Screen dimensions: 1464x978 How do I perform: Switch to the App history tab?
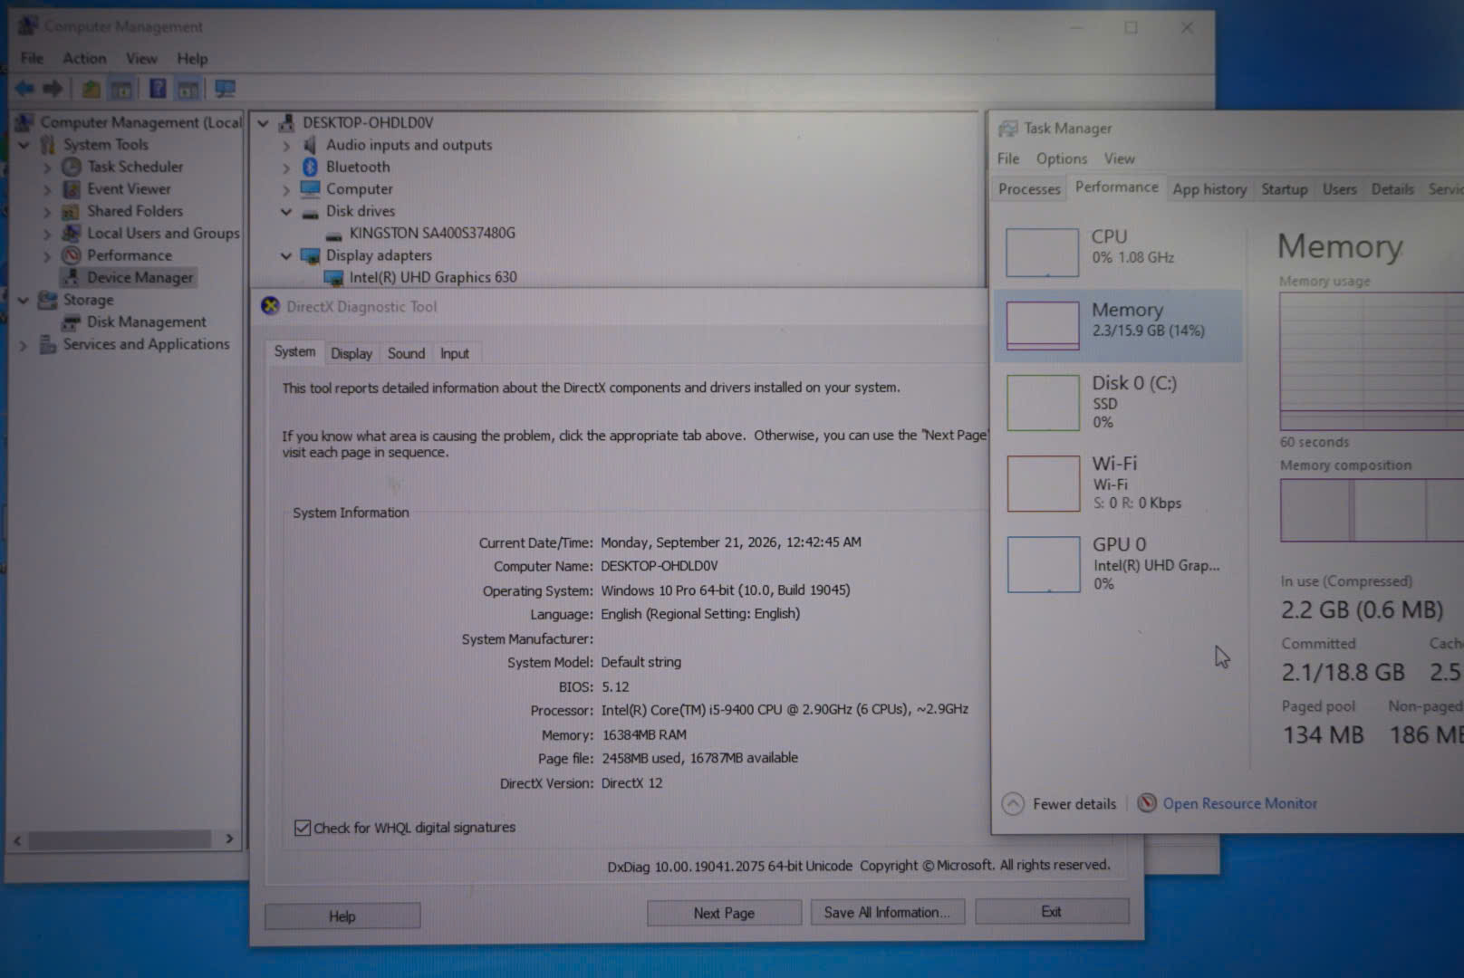1209,189
